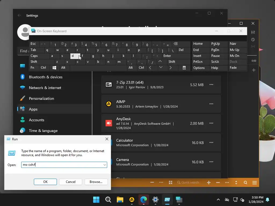Open the clock and date in taskbar
275x206 pixels.
pos(256,200)
